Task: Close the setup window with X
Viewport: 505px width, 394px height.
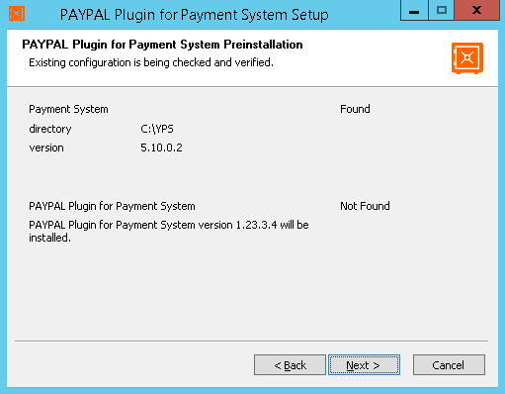Action: 476,11
